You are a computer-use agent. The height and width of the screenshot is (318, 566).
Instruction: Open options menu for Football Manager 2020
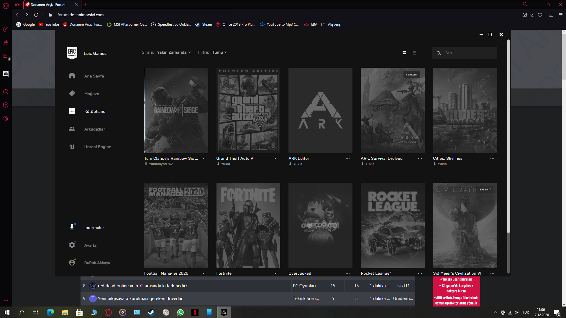[204, 273]
